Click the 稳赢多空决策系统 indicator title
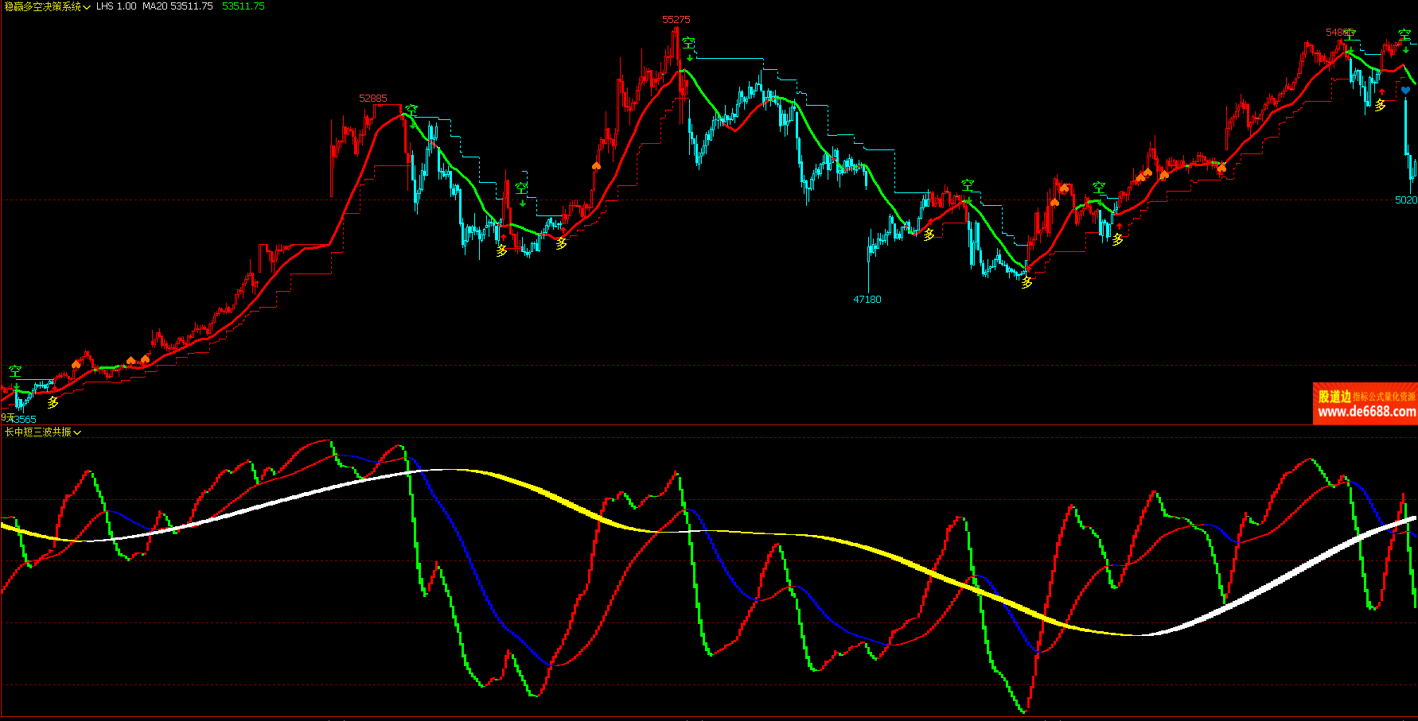The width and height of the screenshot is (1418, 721). [x=42, y=6]
